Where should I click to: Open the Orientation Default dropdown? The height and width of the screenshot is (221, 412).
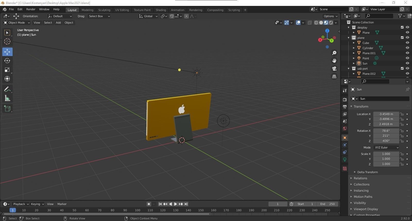point(60,16)
